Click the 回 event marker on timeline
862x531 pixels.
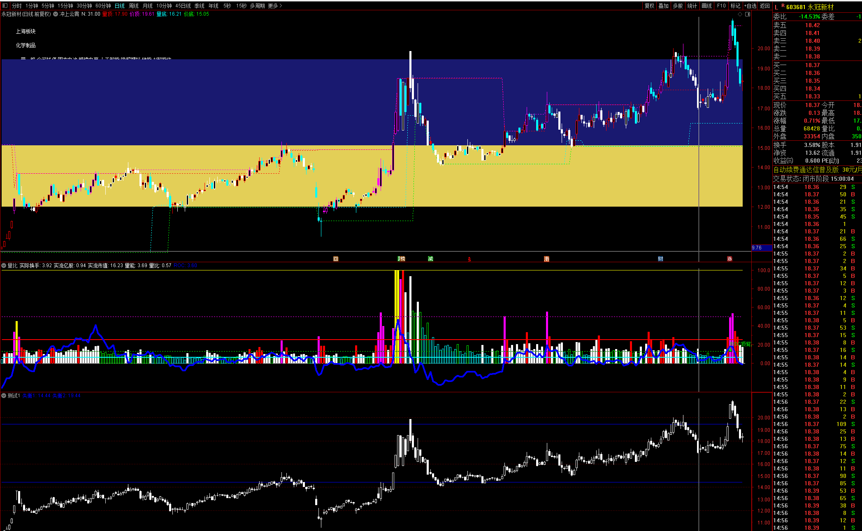(336, 259)
